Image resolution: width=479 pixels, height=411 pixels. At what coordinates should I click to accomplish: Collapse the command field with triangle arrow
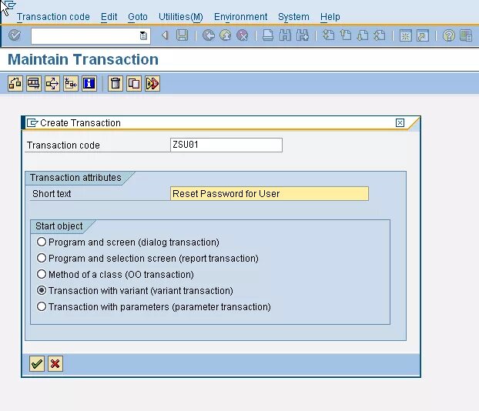(x=165, y=35)
